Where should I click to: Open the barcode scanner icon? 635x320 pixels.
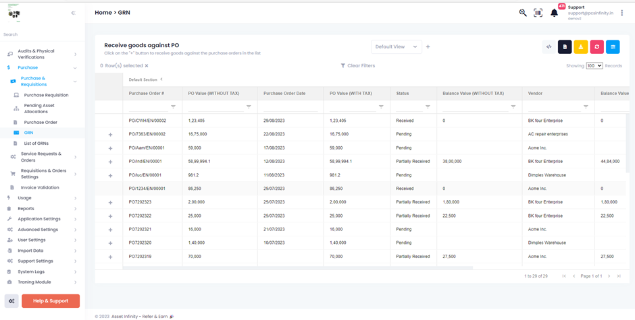538,13
